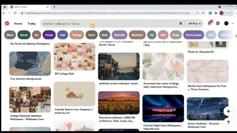The width and height of the screenshot is (237, 133).
Task: Click 'Colorful Night Stars Wallpapers' title
Action: [x=163, y=127]
